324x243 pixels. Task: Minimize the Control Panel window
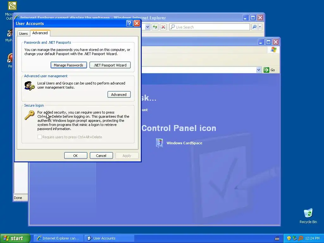pyautogui.click(x=261, y=42)
